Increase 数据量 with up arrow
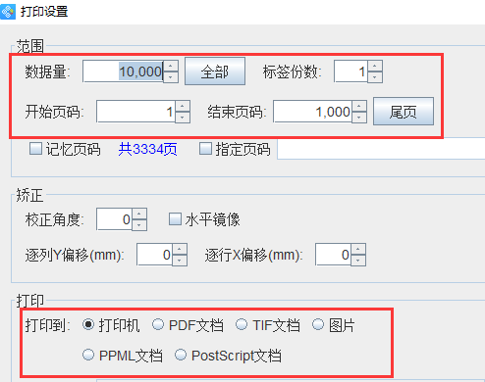 171,66
